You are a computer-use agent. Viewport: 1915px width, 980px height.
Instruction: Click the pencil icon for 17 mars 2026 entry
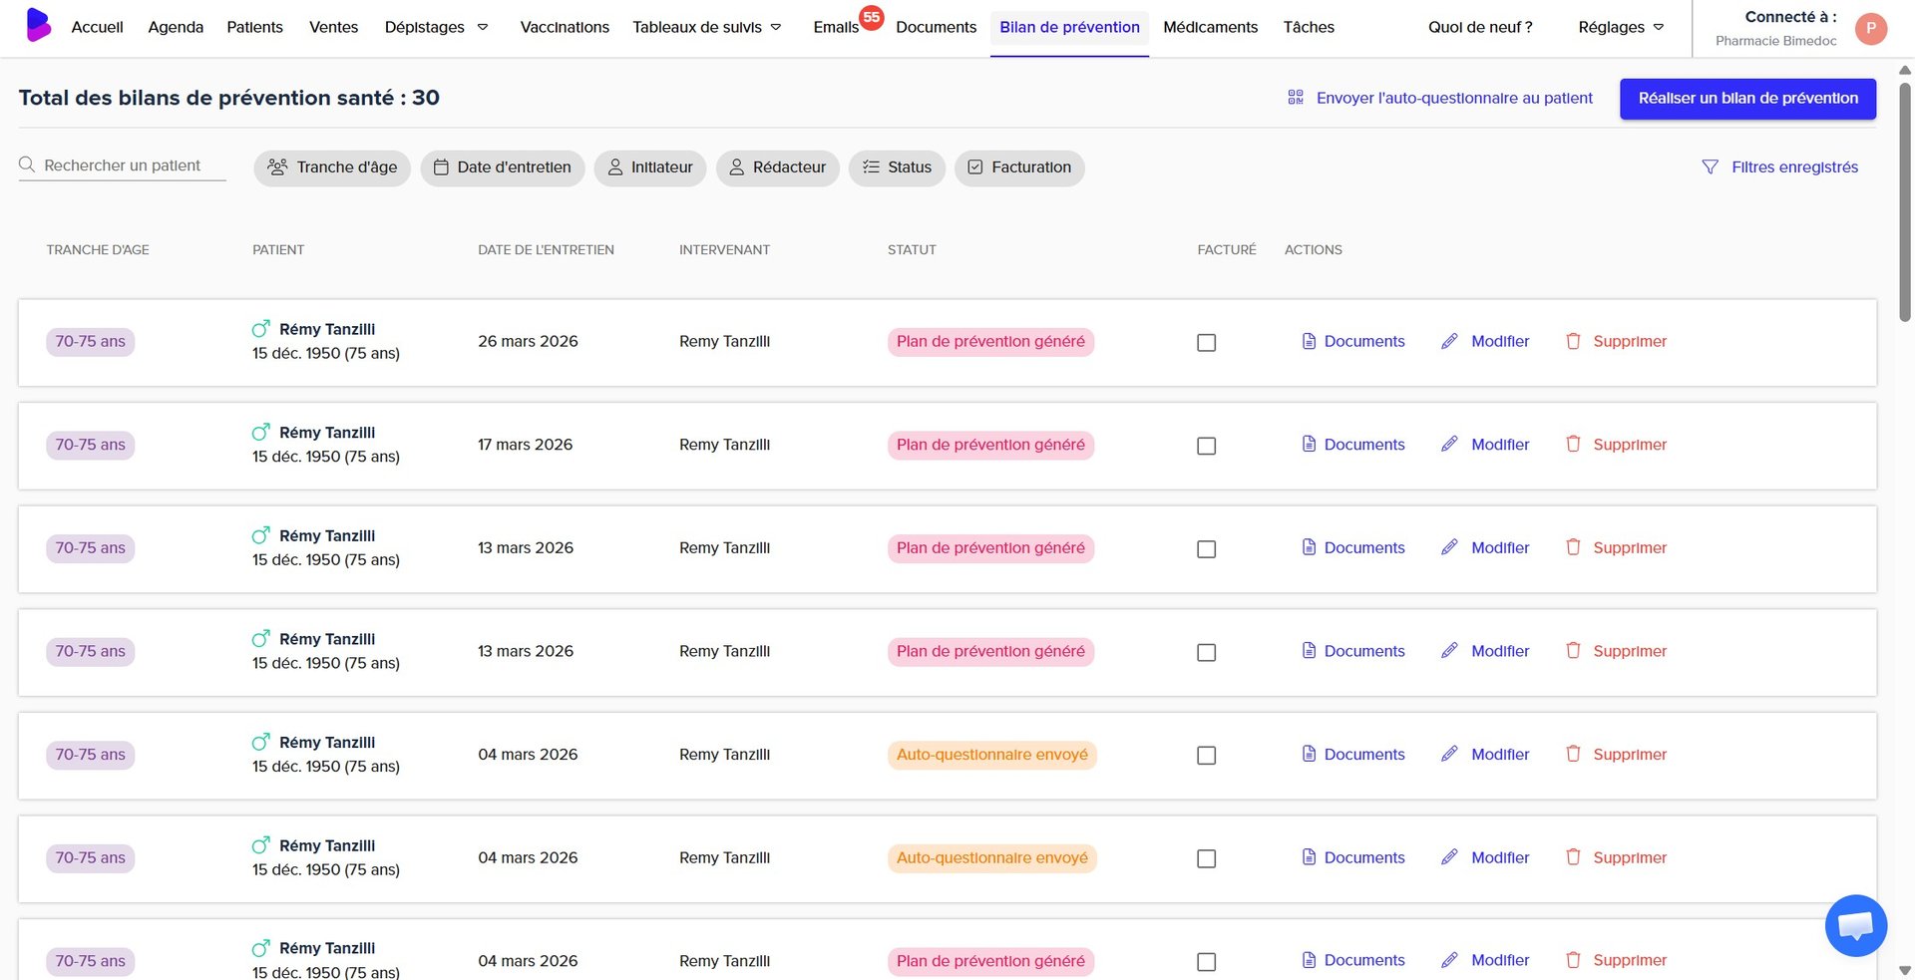coord(1449,445)
